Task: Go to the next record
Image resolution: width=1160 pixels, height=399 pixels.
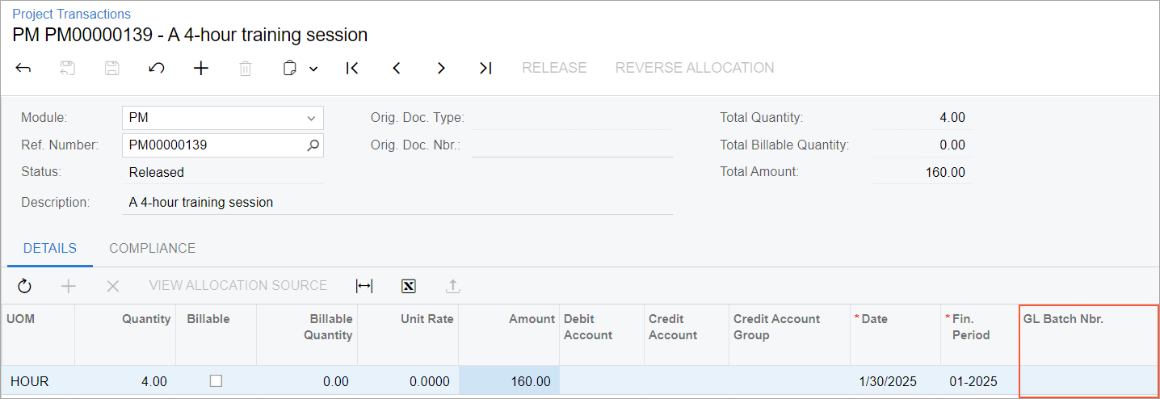Action: pos(441,69)
